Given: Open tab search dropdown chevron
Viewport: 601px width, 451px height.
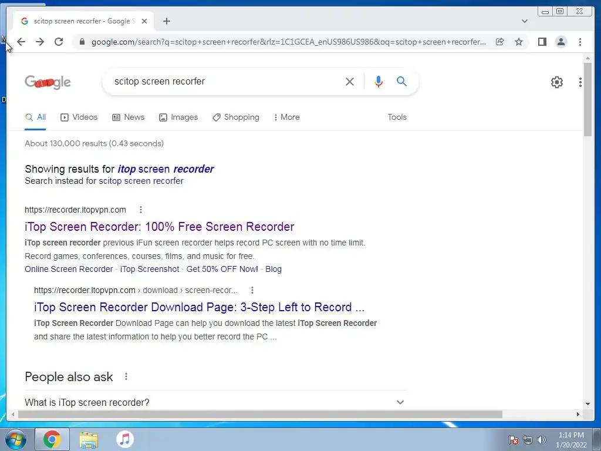Looking at the screenshot, I should click(x=524, y=22).
